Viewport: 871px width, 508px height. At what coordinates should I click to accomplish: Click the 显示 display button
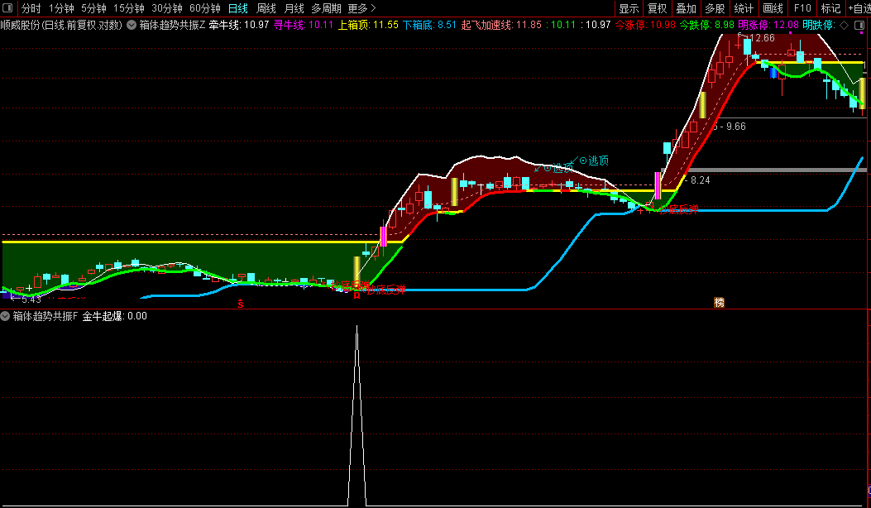point(629,8)
